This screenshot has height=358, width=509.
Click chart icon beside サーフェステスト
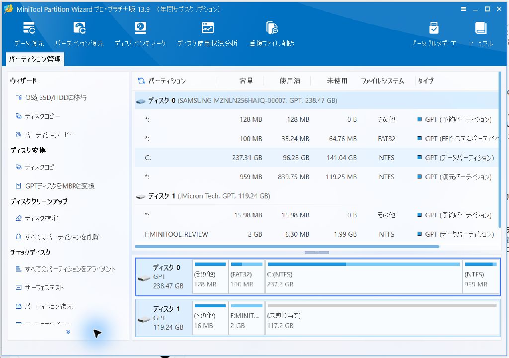(x=19, y=287)
